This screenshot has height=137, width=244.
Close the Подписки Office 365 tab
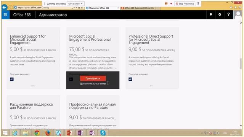(118, 8)
